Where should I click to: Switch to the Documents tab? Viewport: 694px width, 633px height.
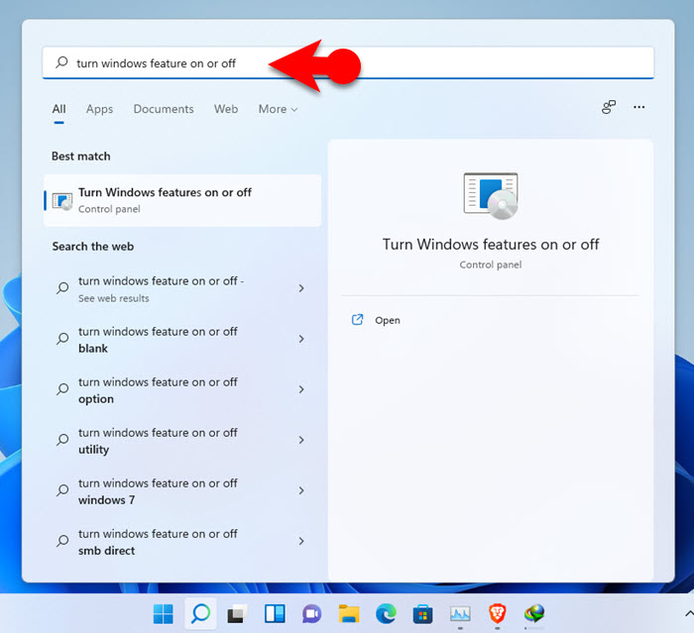[x=164, y=109]
